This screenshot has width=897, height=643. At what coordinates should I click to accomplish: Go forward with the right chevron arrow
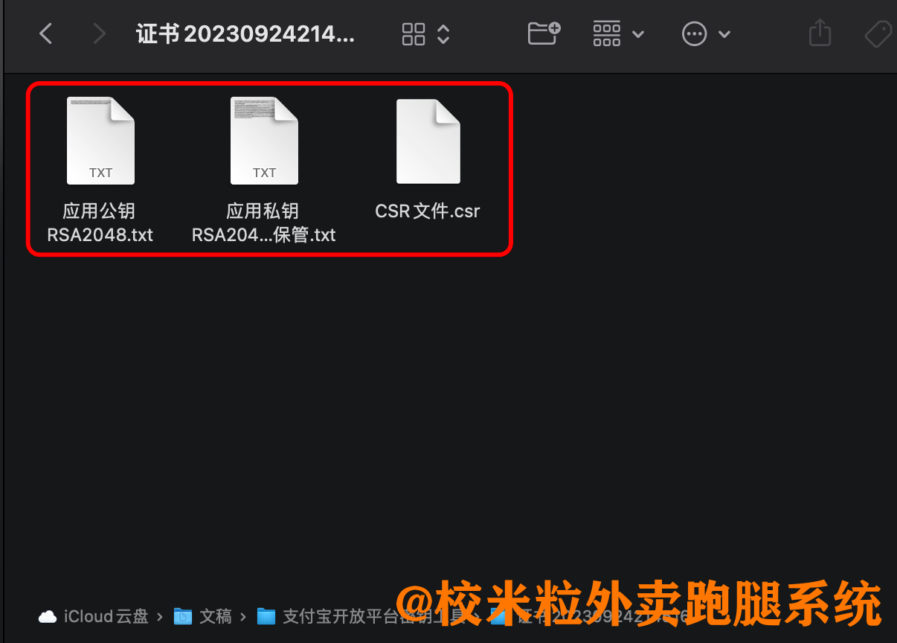98,33
